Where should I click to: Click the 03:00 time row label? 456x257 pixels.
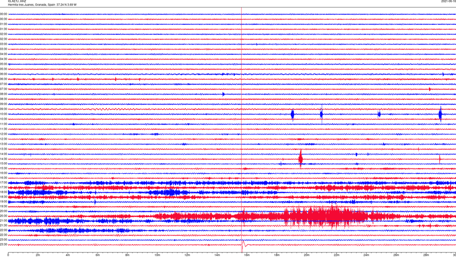click(x=3, y=44)
